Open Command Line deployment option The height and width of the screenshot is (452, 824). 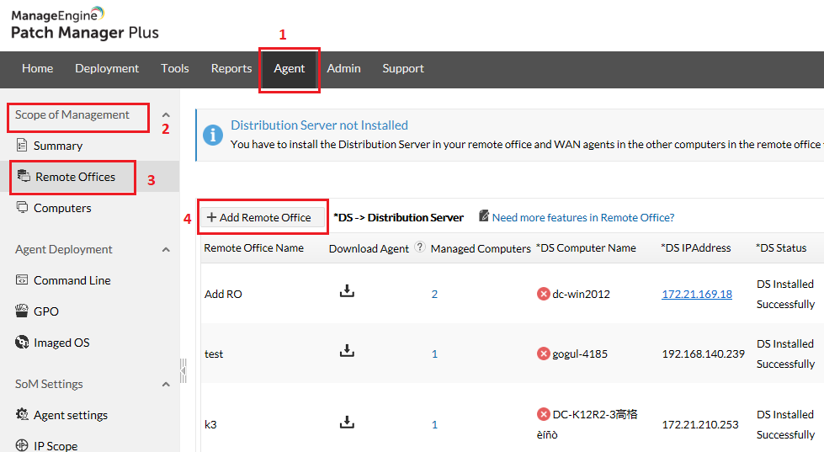72,280
